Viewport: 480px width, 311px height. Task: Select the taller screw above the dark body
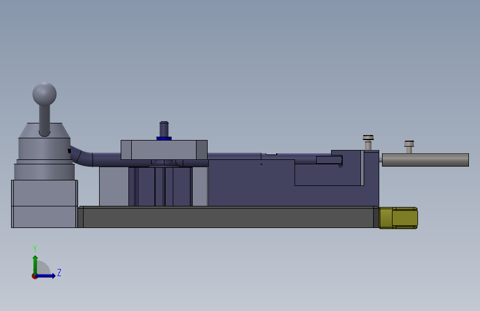(x=368, y=142)
